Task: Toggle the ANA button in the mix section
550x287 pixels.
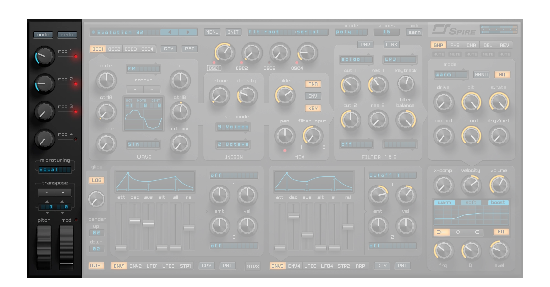Action: pyautogui.click(x=313, y=84)
